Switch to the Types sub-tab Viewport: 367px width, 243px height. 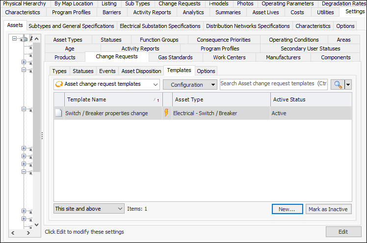pos(59,71)
